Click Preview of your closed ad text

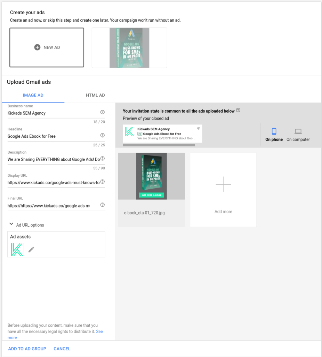(146, 119)
